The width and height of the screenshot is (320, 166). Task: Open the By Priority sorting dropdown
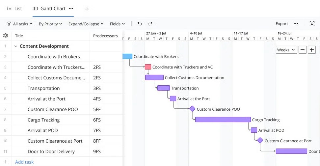click(50, 24)
